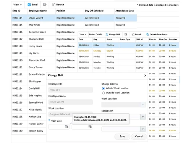Select employee Daniel Hill

(x=34, y=88)
